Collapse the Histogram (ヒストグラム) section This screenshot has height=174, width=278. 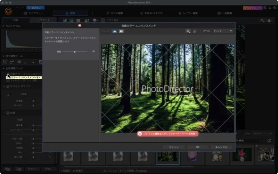click(x=3, y=26)
